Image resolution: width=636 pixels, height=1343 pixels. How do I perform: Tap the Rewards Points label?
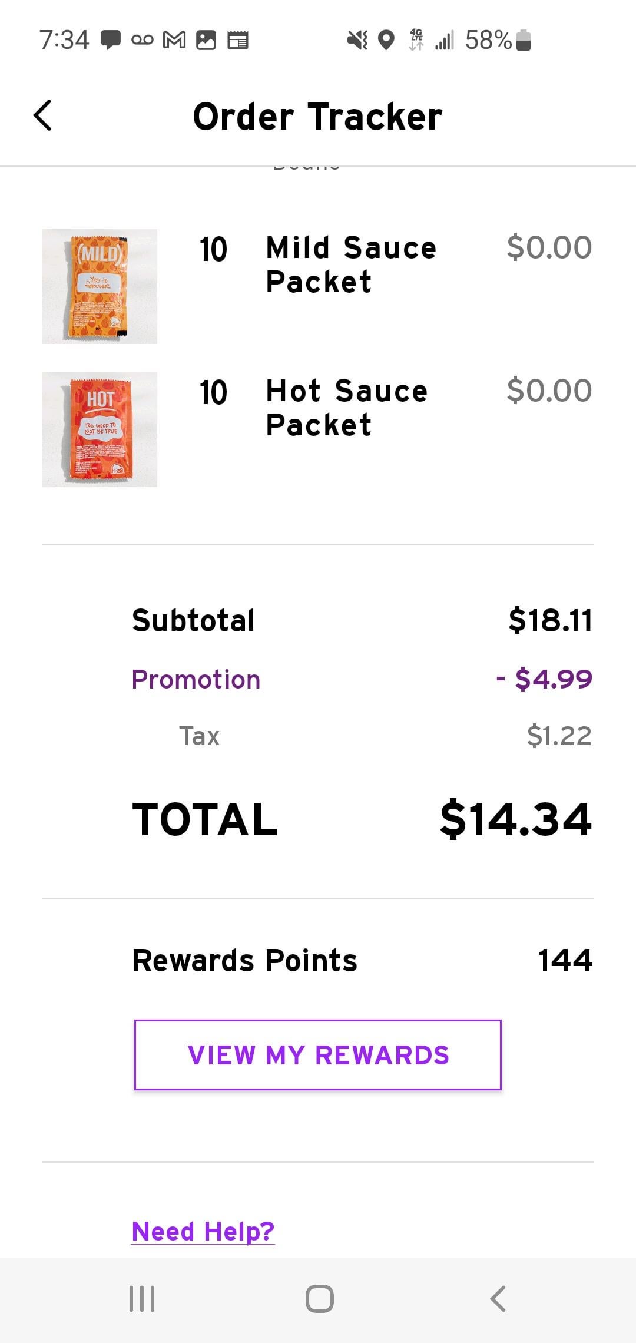[x=244, y=960]
